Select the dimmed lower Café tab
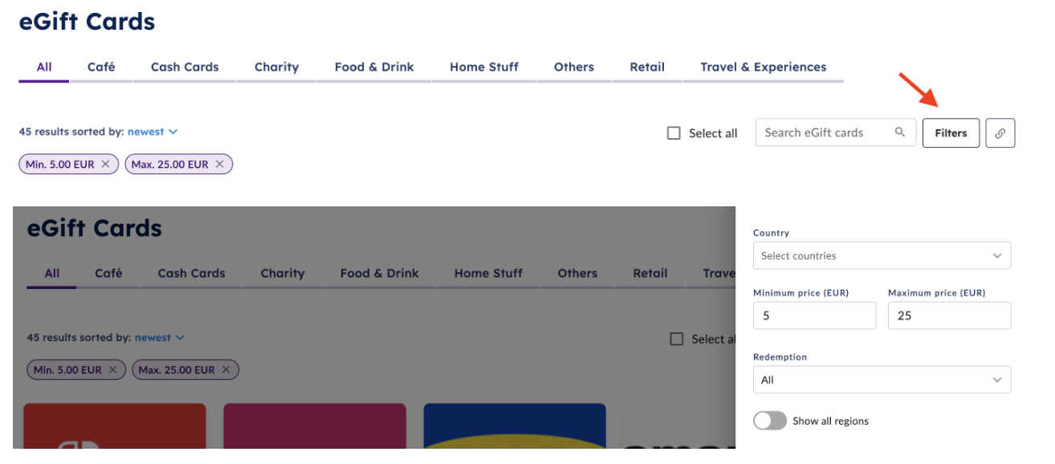This screenshot has width=1055, height=464. pos(108,273)
